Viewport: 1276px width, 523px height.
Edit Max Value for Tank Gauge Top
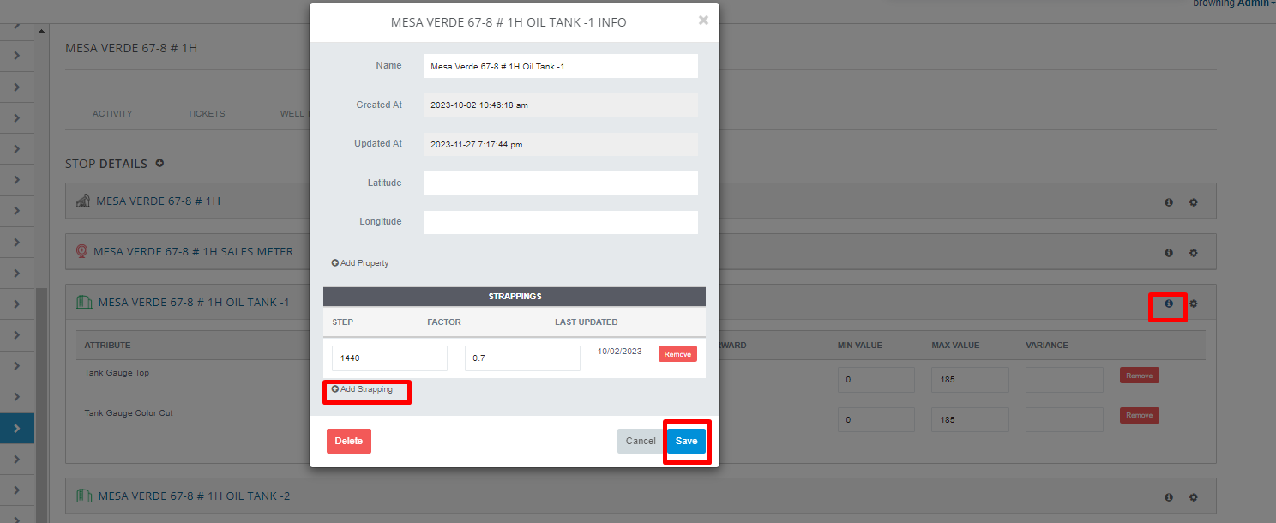pyautogui.click(x=970, y=380)
